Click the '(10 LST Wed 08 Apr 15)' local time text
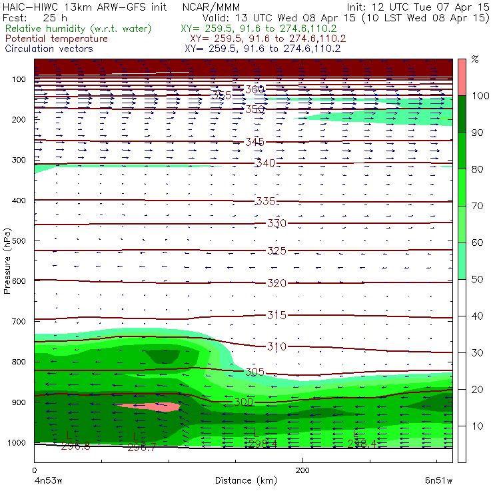This screenshot has height=493, width=493. tap(426, 18)
